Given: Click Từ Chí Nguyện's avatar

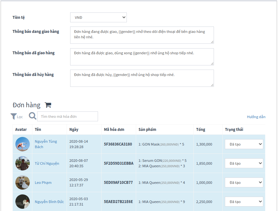Looking at the screenshot, I should (x=22, y=163).
